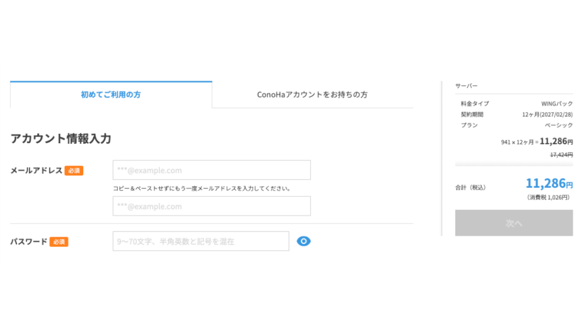Viewport: 588px width, 330px height.
Task: Click the struck-through 17,424円 price
Action: 561,155
